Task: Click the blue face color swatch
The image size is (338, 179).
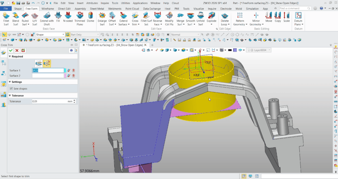Action: [235, 50]
